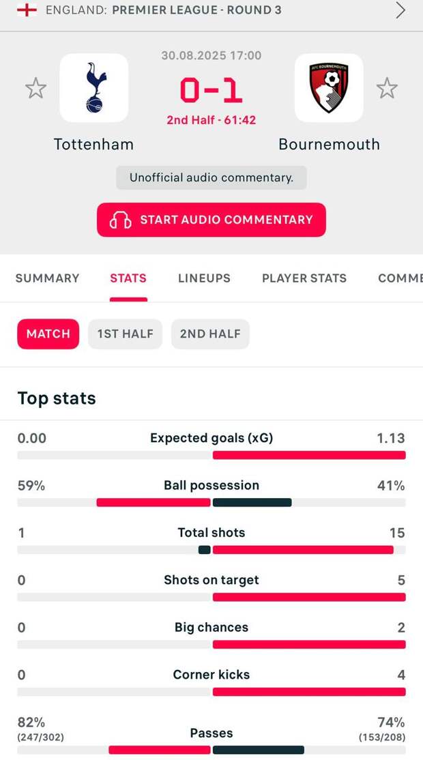Tap the England flag icon
The width and height of the screenshot is (423, 760).
[27, 10]
